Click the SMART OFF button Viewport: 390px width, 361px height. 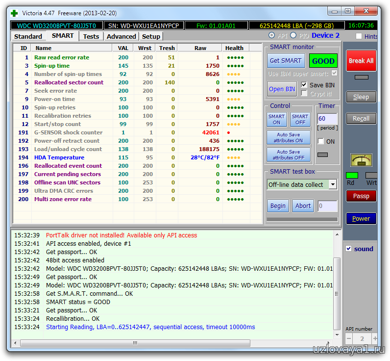pos(300,120)
